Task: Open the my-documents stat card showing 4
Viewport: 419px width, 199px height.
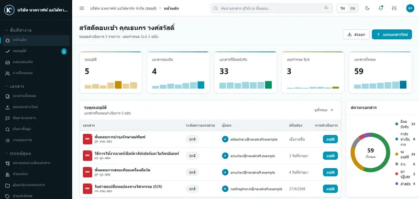Action: tap(178, 73)
